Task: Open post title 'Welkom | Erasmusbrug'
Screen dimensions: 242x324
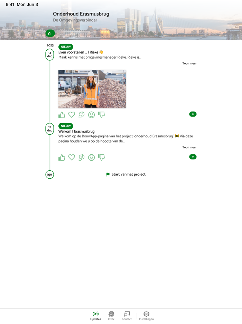Action: click(x=76, y=131)
